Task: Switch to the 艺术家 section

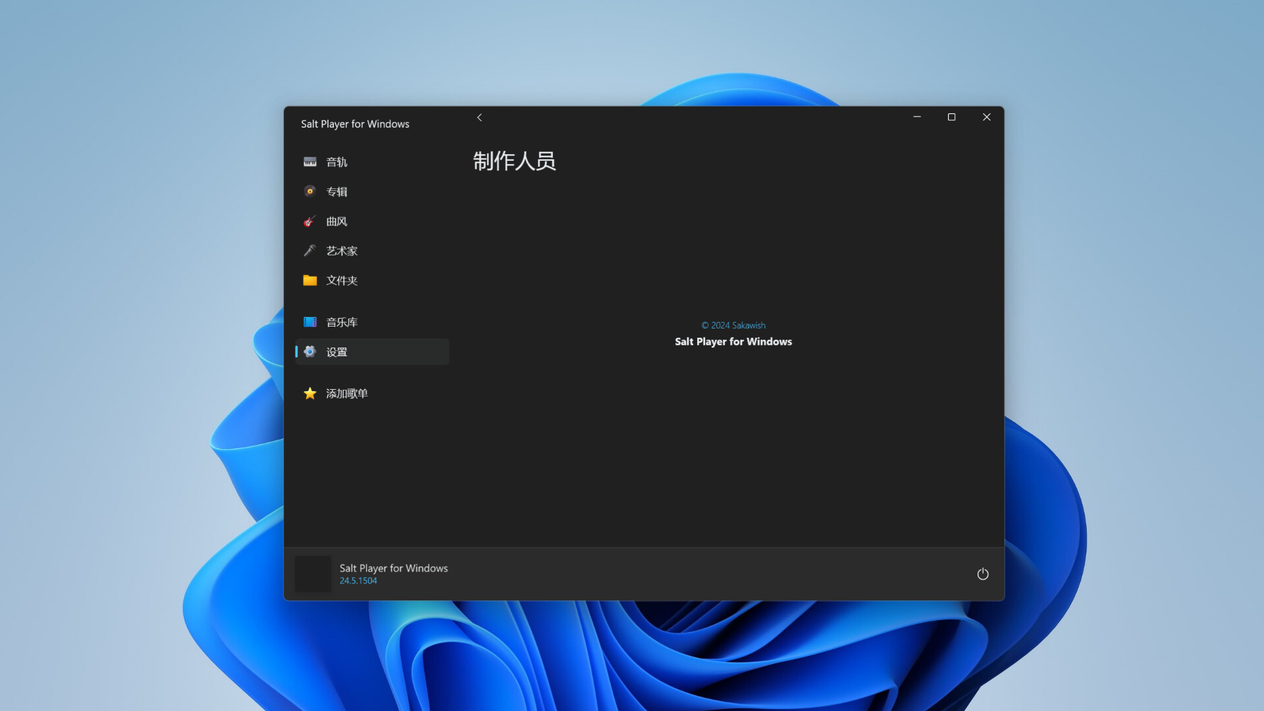Action: 342,251
